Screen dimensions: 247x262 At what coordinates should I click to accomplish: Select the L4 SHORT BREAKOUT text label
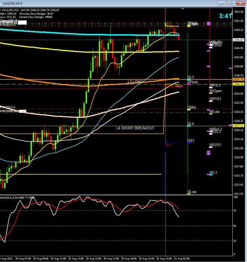click(x=135, y=128)
